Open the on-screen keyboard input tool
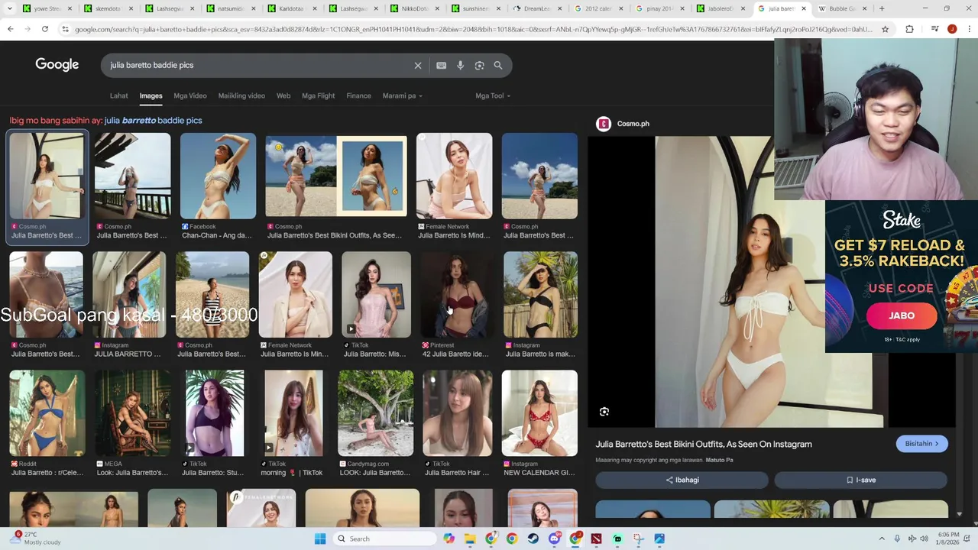This screenshot has height=550, width=978. (x=441, y=66)
